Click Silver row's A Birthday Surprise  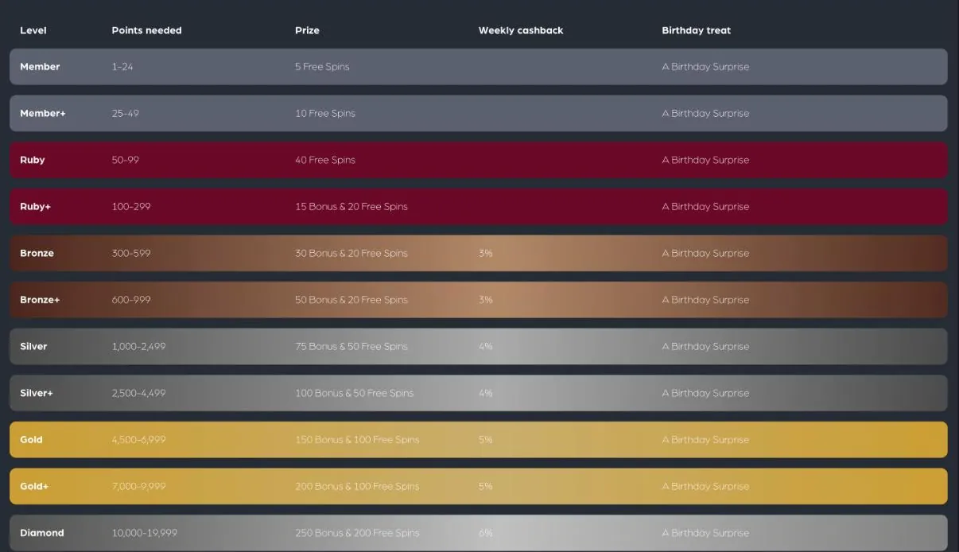point(705,347)
